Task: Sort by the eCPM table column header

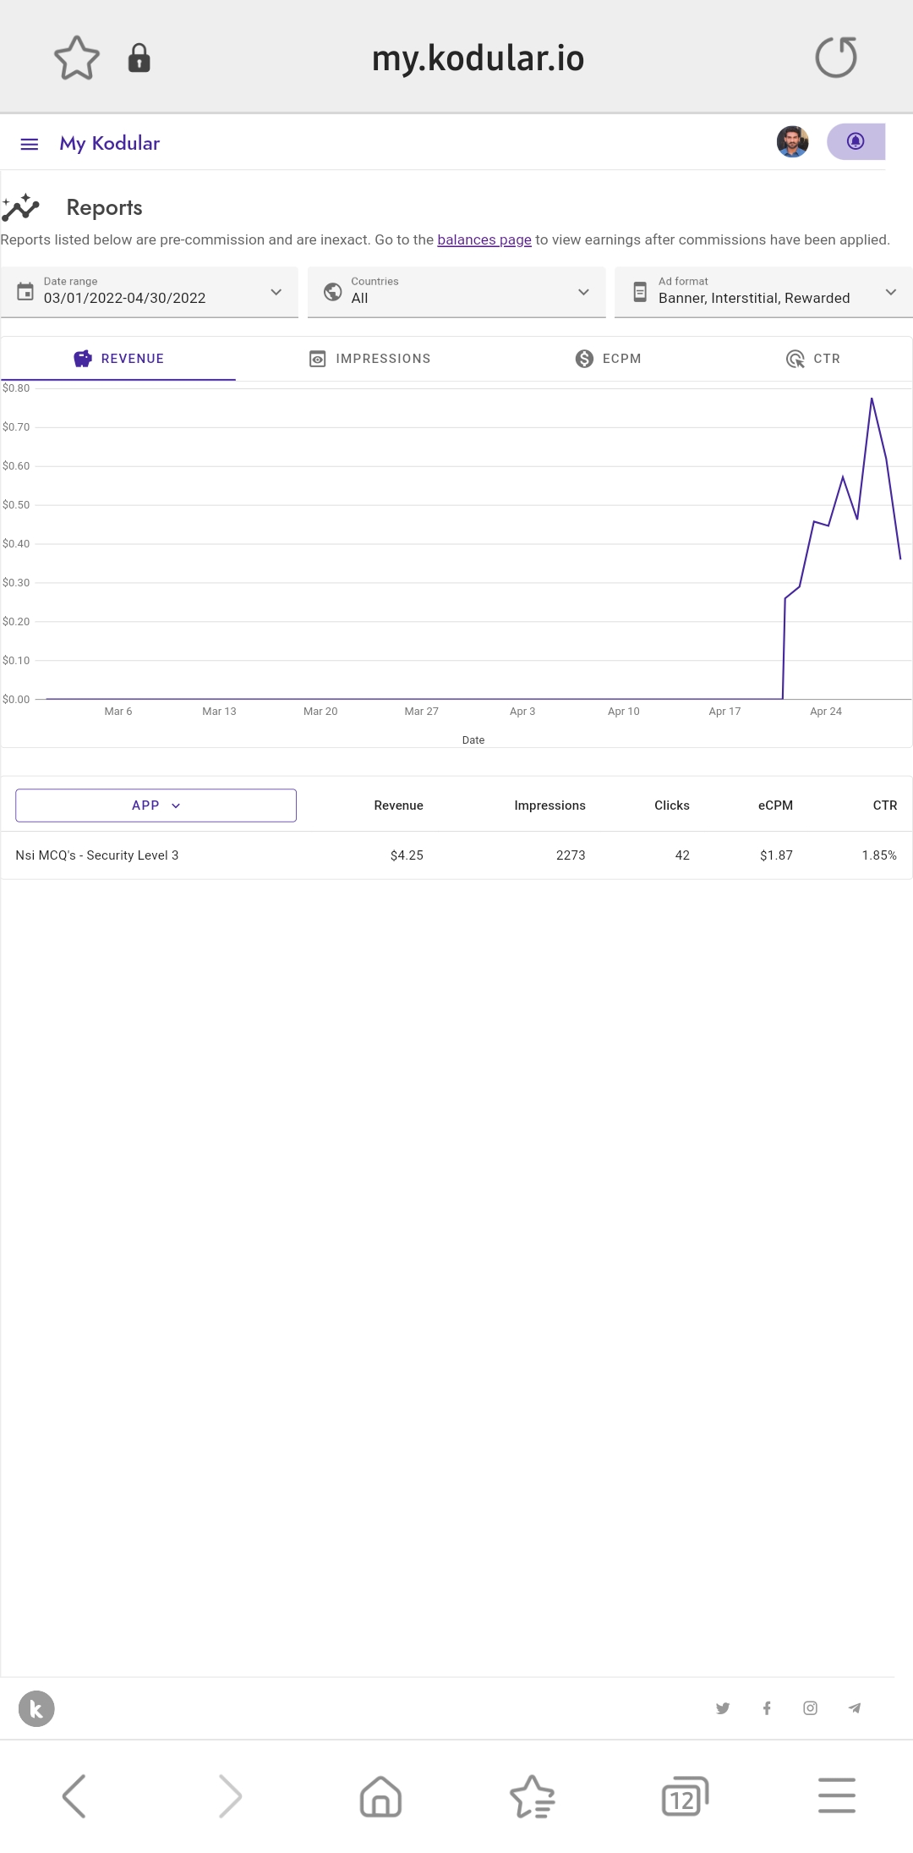Action: 776,806
